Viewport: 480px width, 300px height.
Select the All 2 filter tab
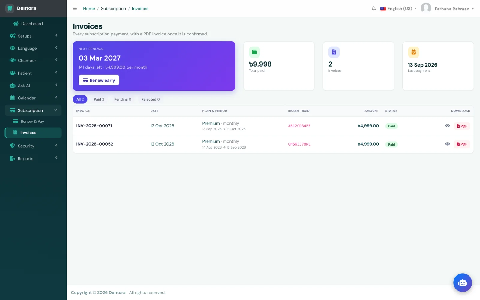tap(80, 99)
